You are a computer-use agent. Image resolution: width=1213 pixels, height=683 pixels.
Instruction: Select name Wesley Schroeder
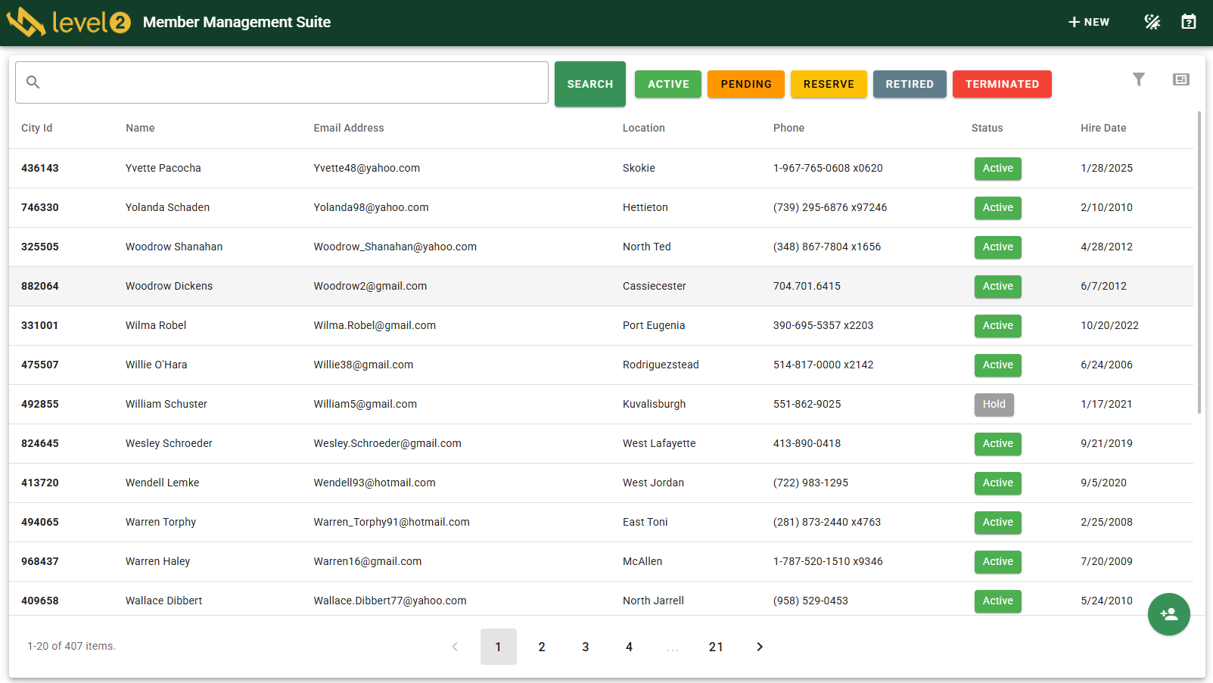[169, 443]
